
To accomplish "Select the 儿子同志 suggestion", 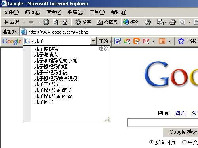I will 44,102.
